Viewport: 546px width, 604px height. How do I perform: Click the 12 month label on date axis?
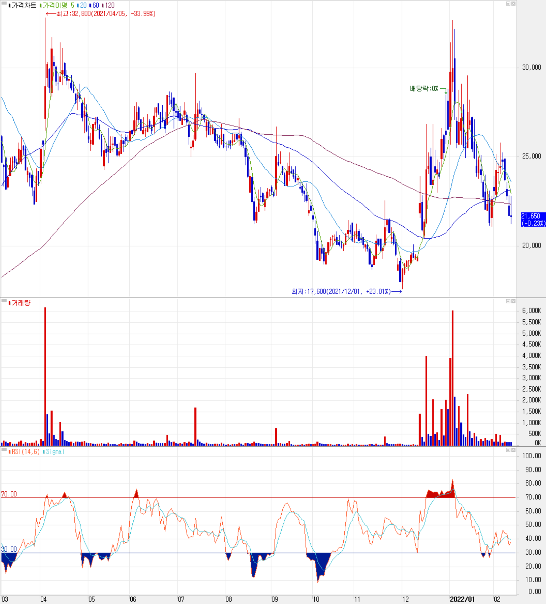point(405,599)
